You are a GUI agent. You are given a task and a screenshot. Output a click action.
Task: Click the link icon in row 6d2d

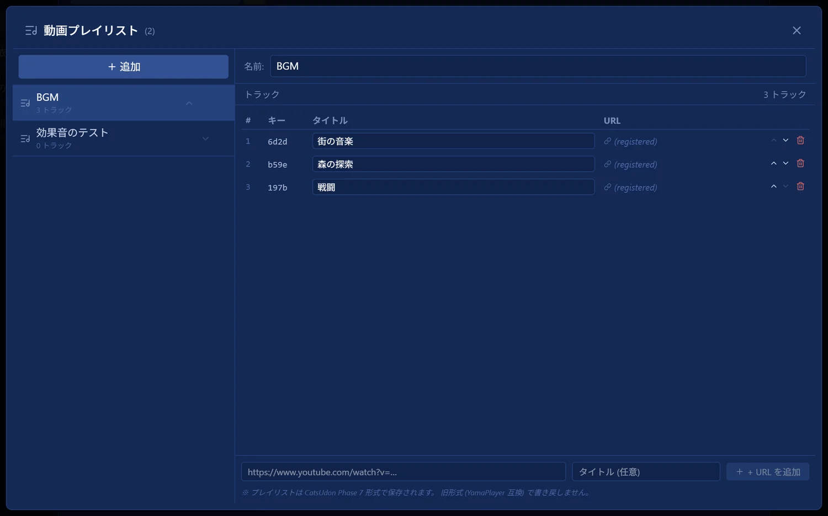607,141
